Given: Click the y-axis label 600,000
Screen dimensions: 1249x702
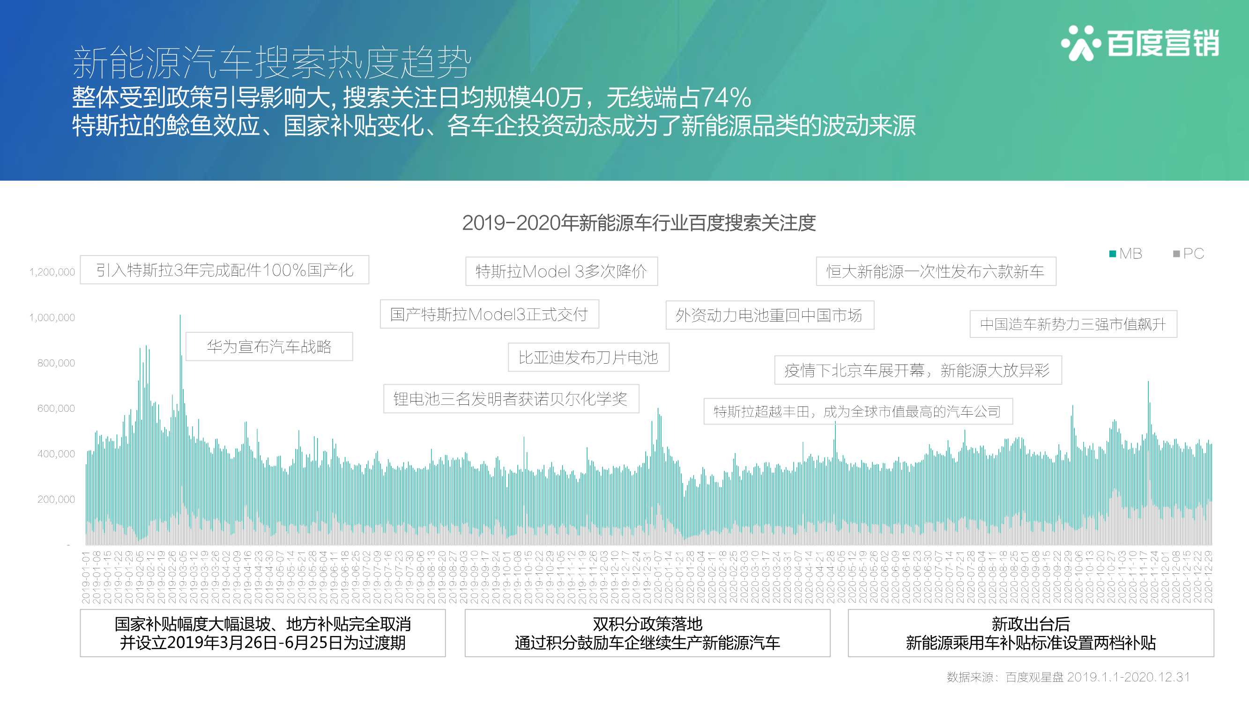Looking at the screenshot, I should [x=56, y=409].
